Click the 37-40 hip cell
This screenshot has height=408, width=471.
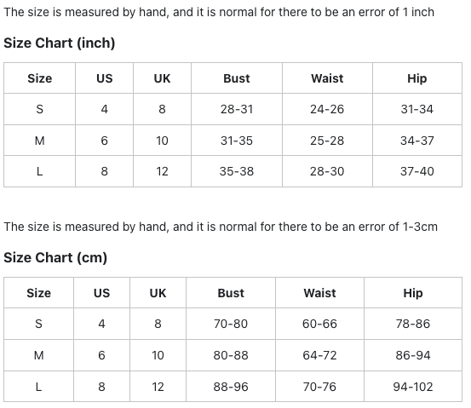417,171
